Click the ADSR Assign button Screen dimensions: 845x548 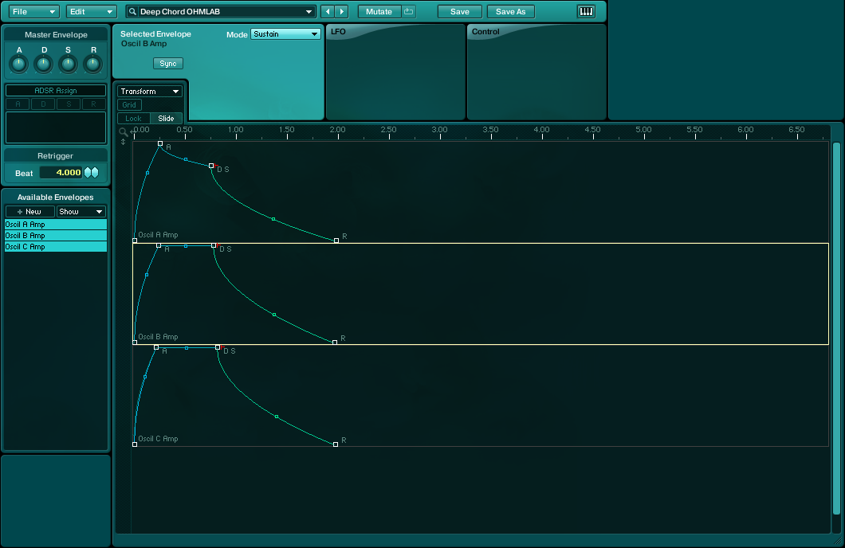56,91
